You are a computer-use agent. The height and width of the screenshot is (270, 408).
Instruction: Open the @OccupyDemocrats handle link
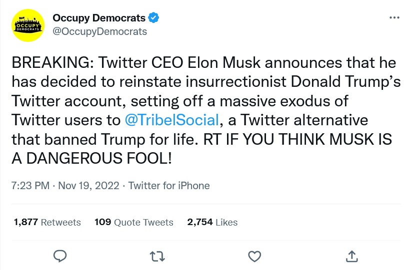[x=99, y=31]
